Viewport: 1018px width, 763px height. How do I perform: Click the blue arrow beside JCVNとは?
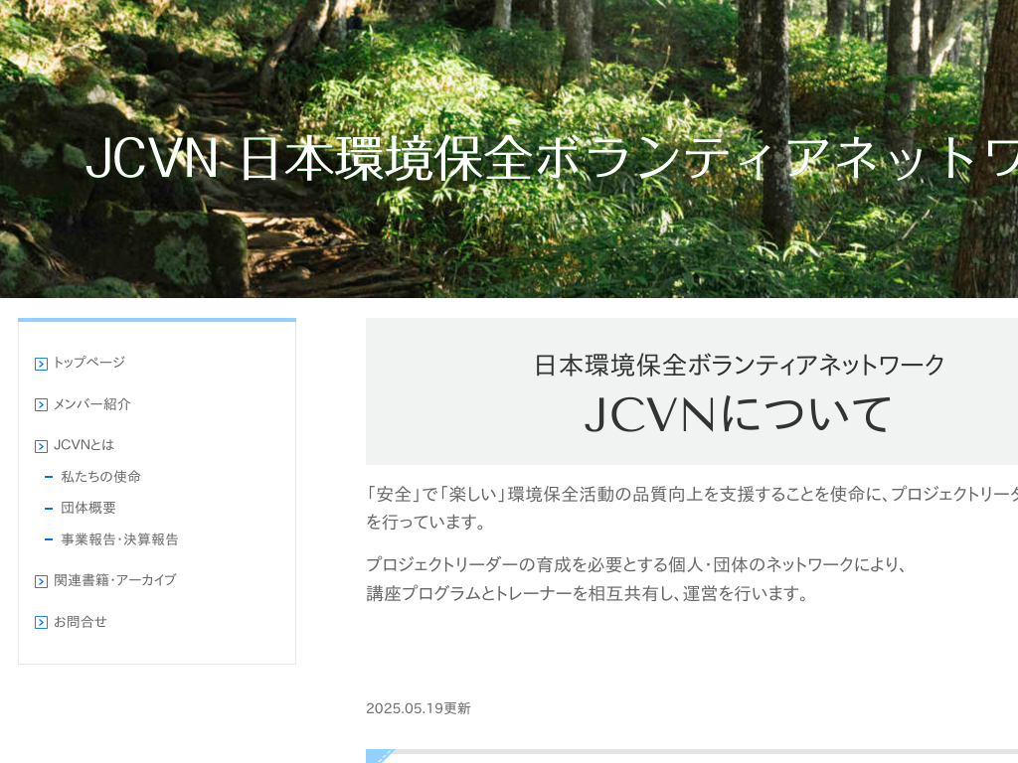(41, 445)
